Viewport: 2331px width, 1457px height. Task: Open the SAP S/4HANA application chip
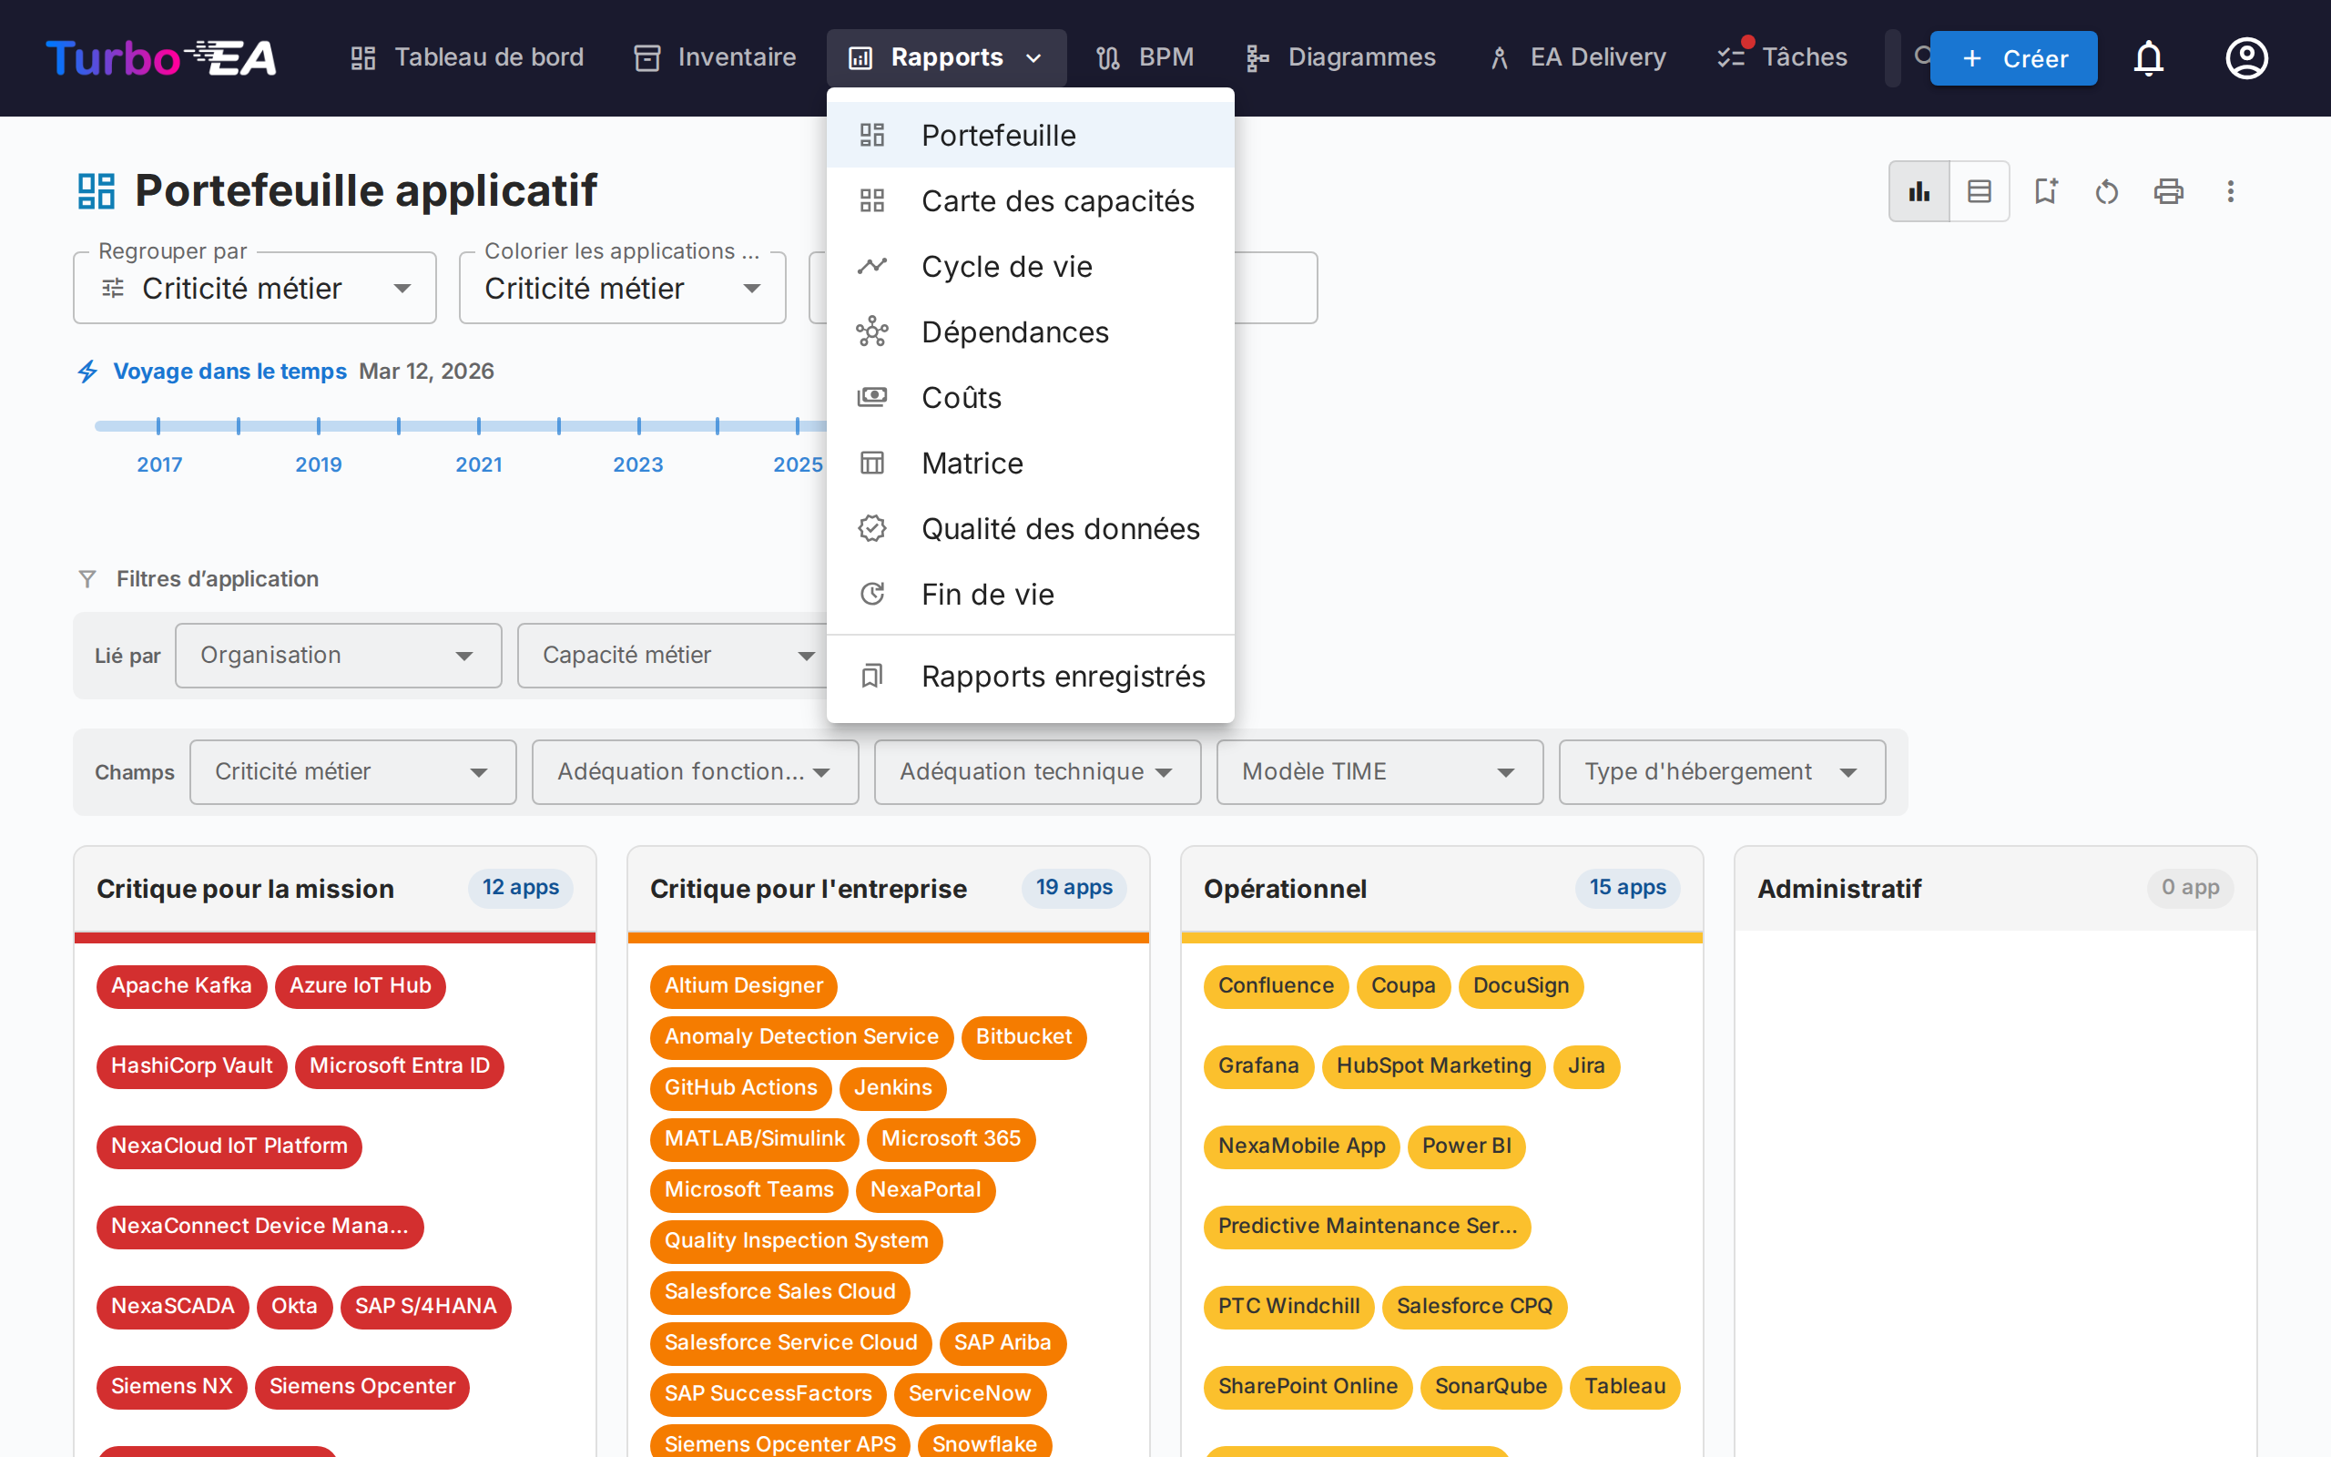(425, 1307)
